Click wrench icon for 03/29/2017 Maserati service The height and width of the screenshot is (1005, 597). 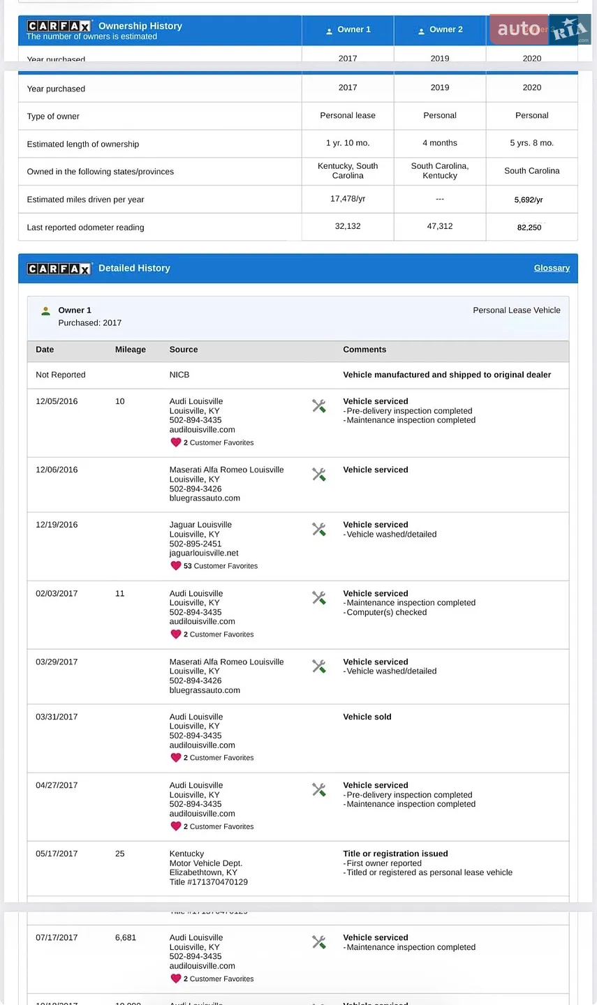pos(319,666)
